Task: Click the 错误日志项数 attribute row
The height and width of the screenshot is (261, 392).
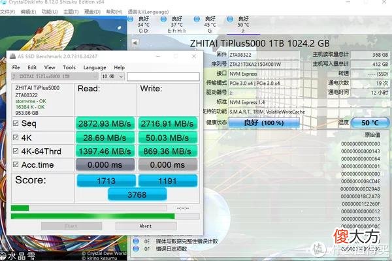Action: [171, 249]
